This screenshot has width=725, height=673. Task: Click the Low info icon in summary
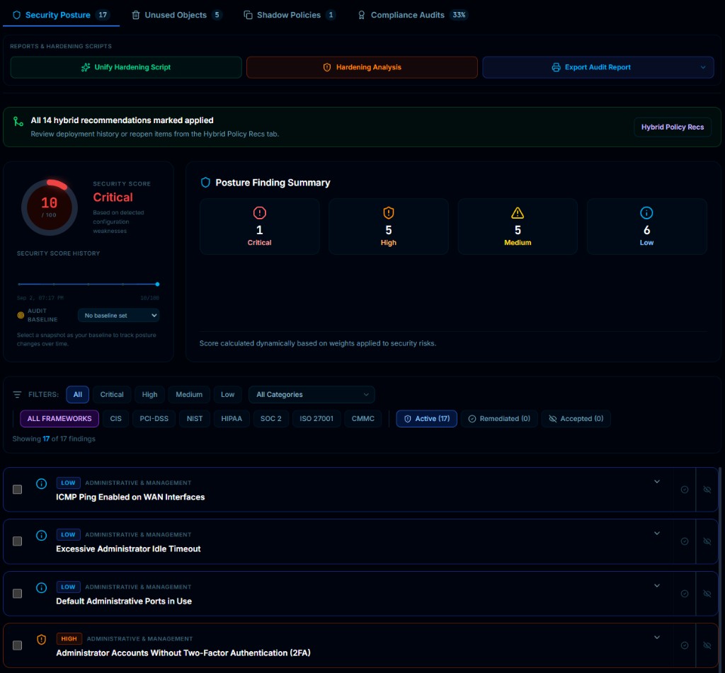coord(646,212)
